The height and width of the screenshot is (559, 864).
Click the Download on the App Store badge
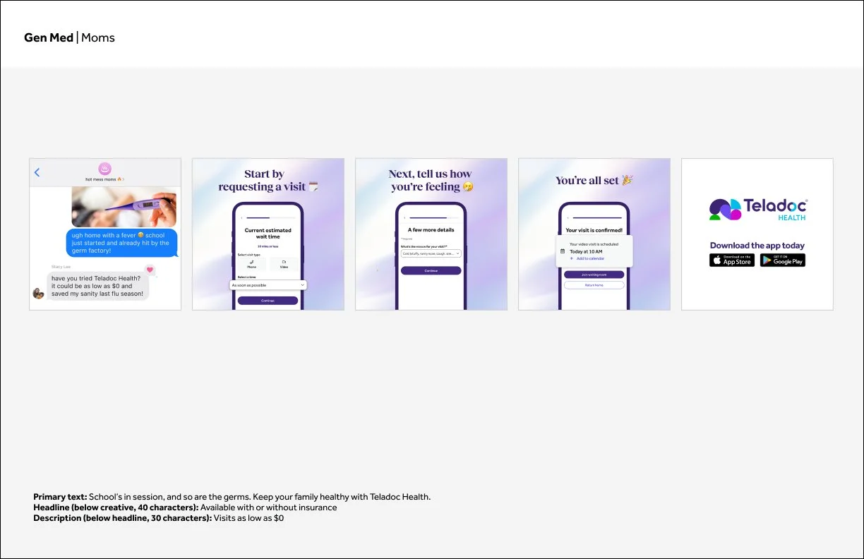coord(732,260)
